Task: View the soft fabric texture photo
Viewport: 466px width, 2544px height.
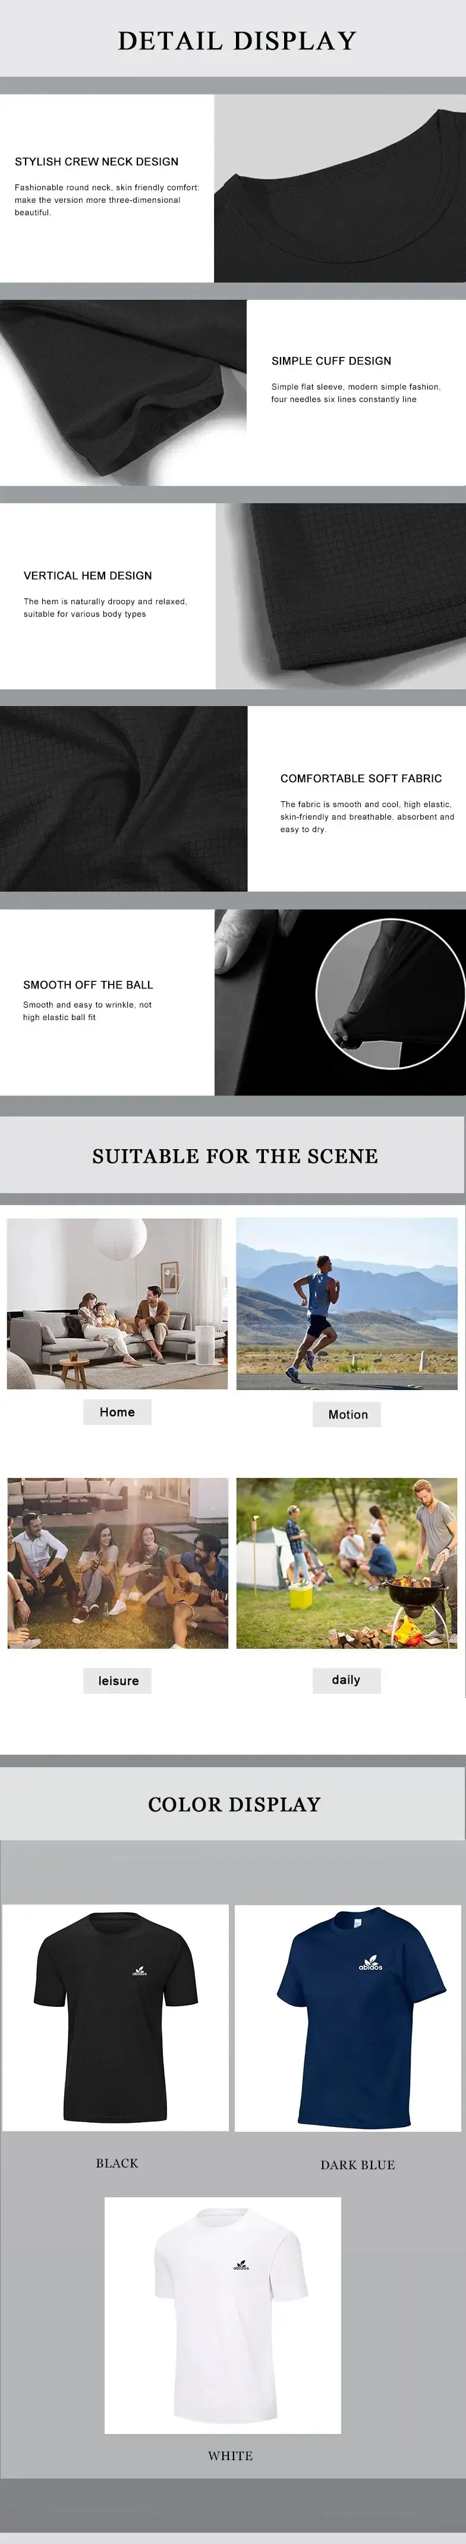Action: coord(124,799)
